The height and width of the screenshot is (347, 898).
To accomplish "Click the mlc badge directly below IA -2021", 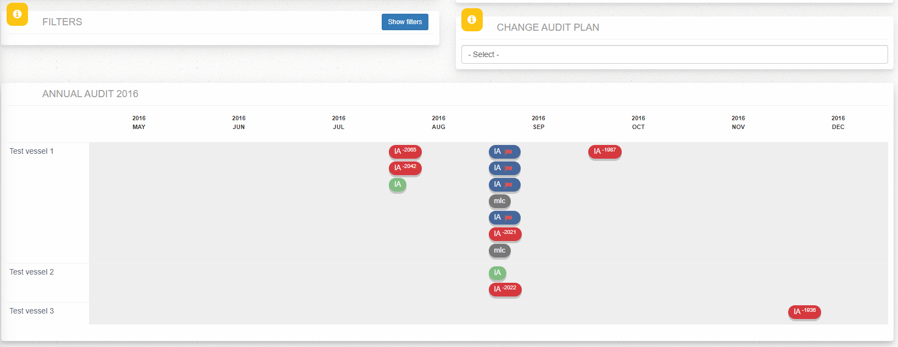I will pos(499,250).
